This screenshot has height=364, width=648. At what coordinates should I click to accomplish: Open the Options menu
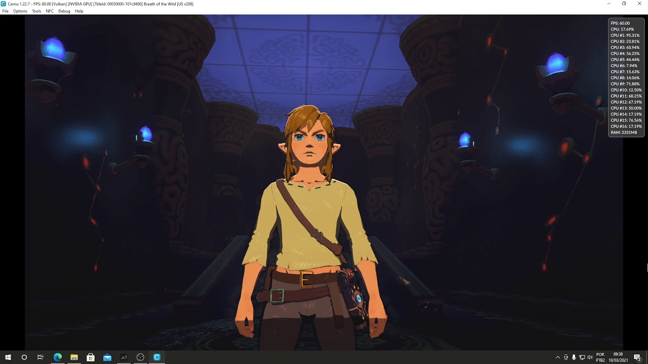click(20, 11)
